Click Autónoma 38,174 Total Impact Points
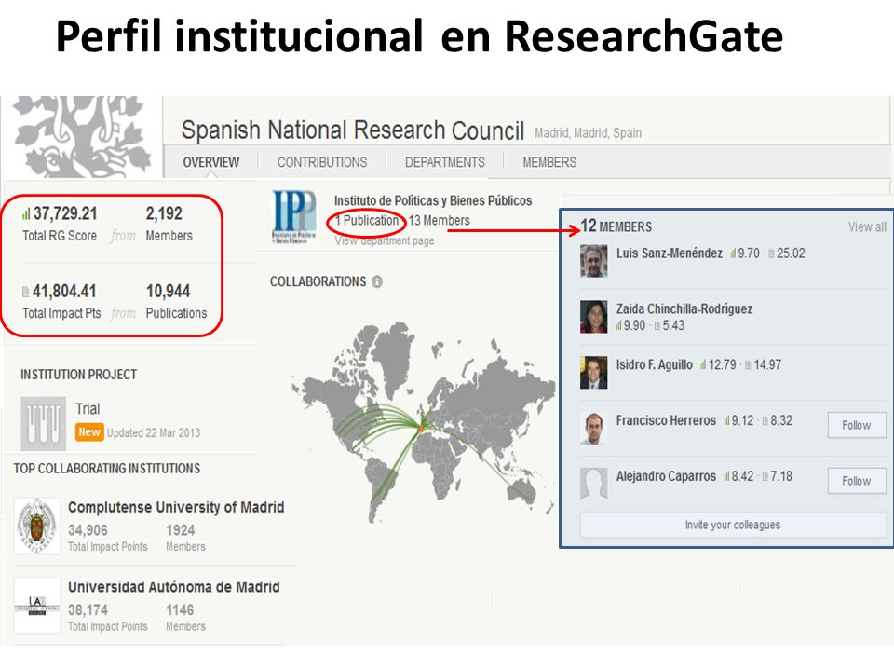The height and width of the screenshot is (671, 894). [x=88, y=610]
